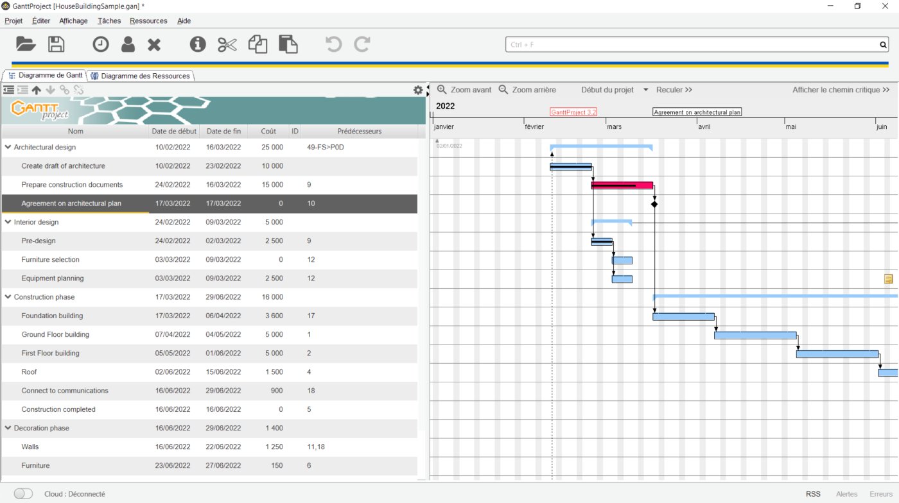Collapse the Interior design group
This screenshot has width=899, height=503.
(8, 222)
